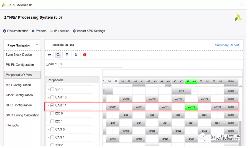
Task: Click the EMIO column header
Action: coord(231,81)
